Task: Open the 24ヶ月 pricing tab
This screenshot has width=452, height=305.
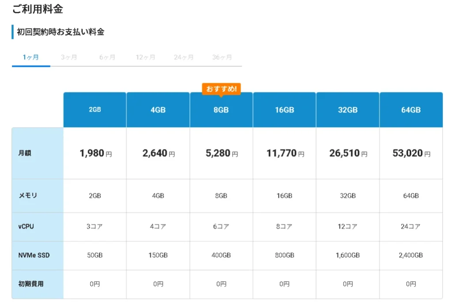Action: point(184,57)
